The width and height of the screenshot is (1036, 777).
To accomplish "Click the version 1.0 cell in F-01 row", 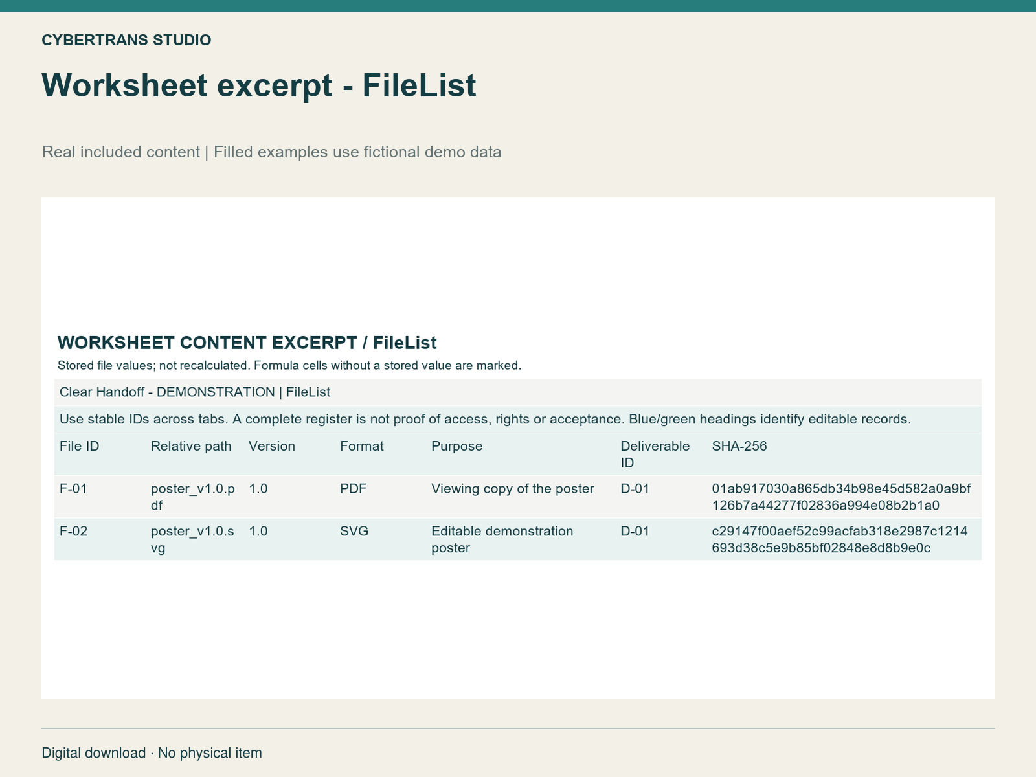I will [258, 489].
